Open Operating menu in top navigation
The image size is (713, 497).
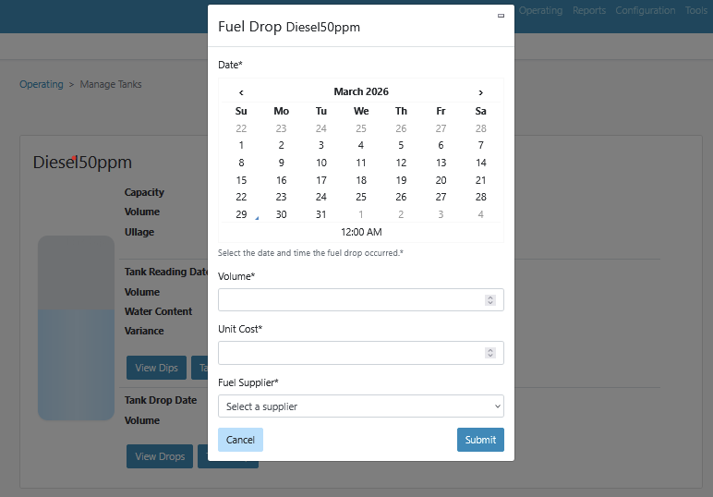coord(540,10)
